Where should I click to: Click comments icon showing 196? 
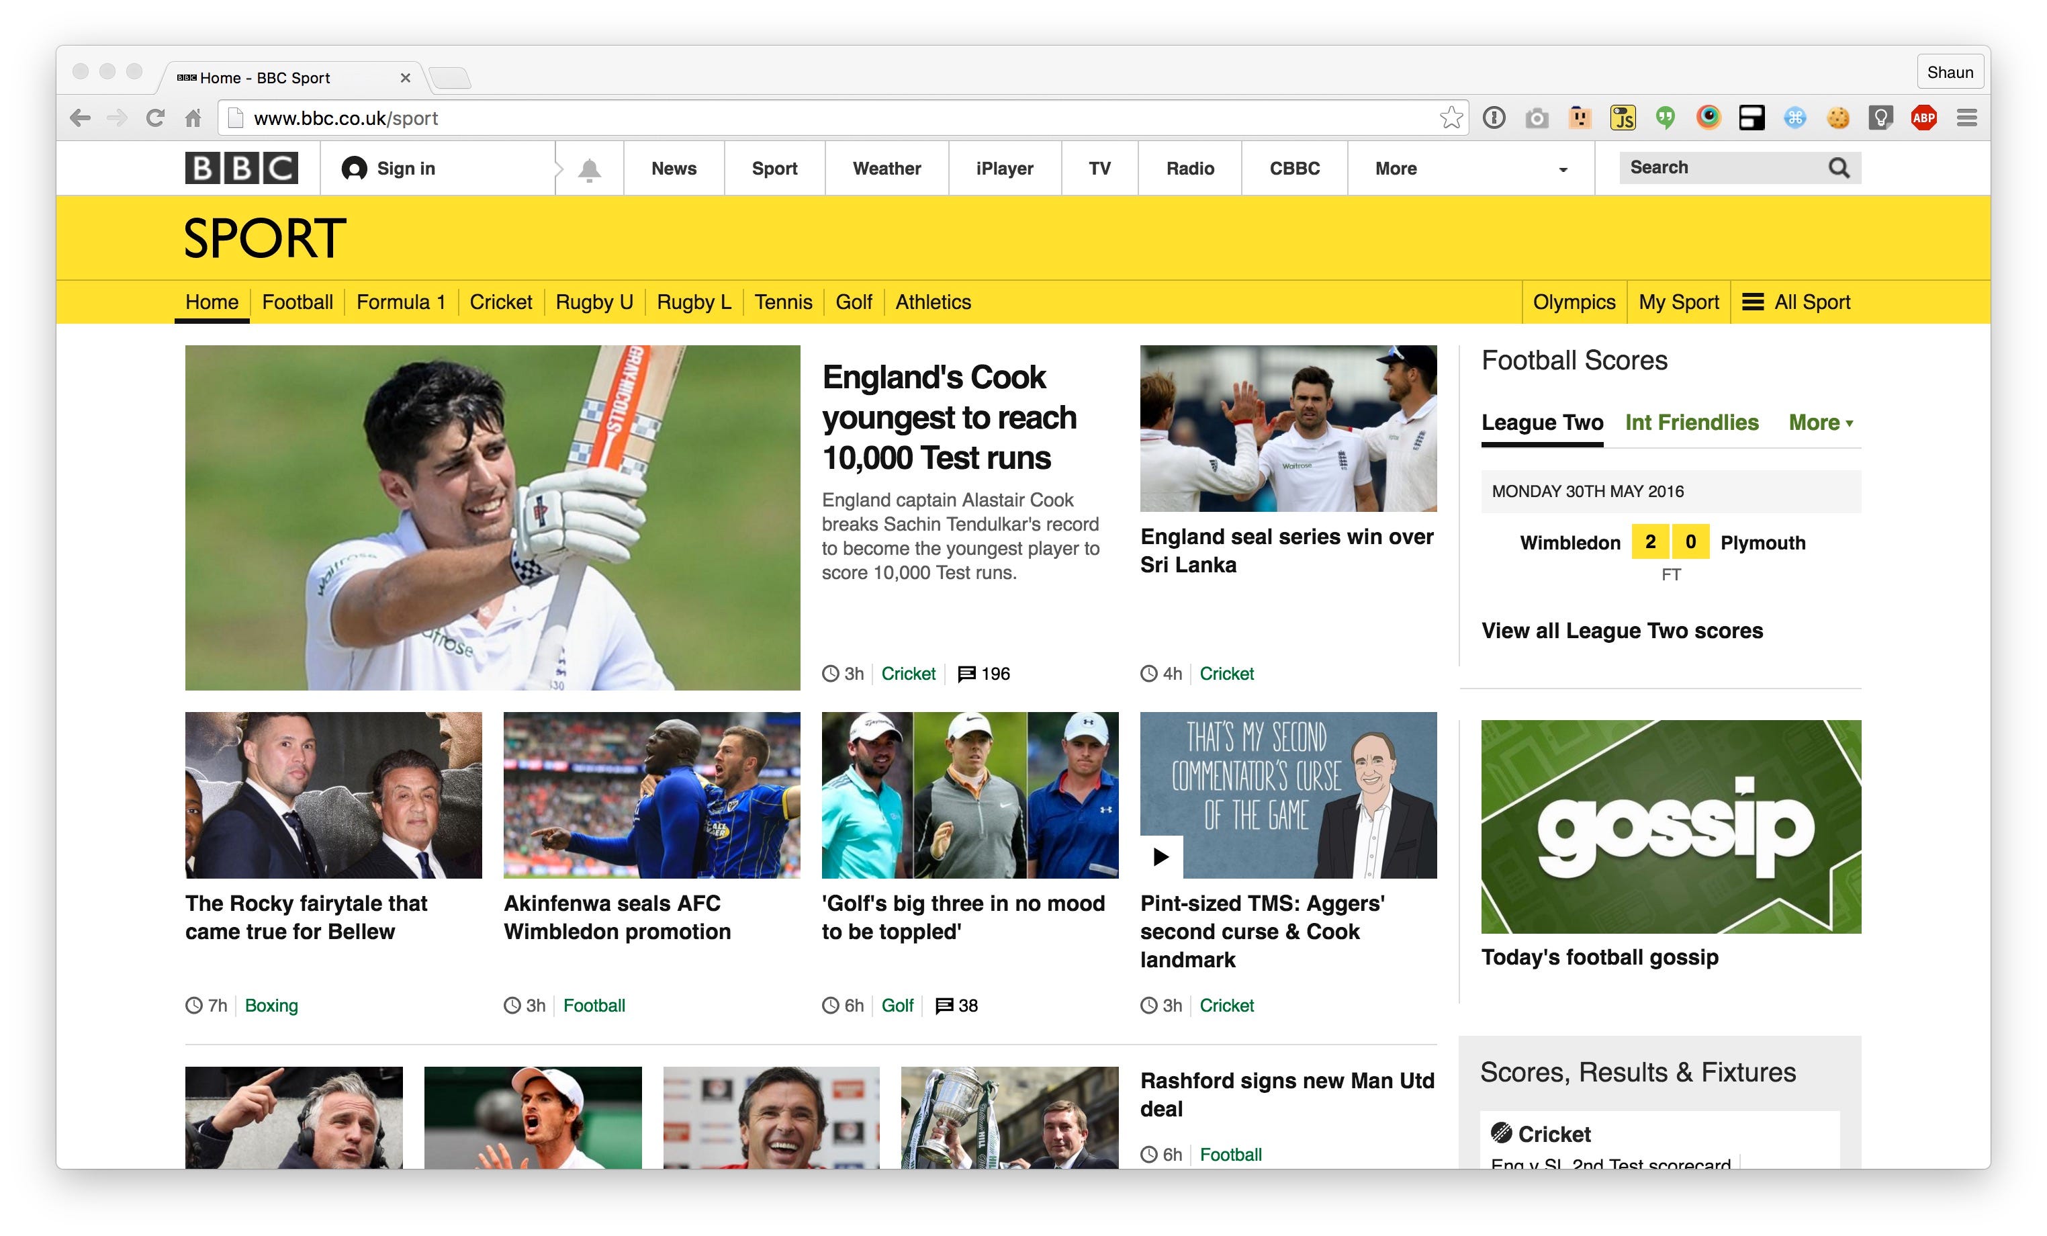point(966,674)
